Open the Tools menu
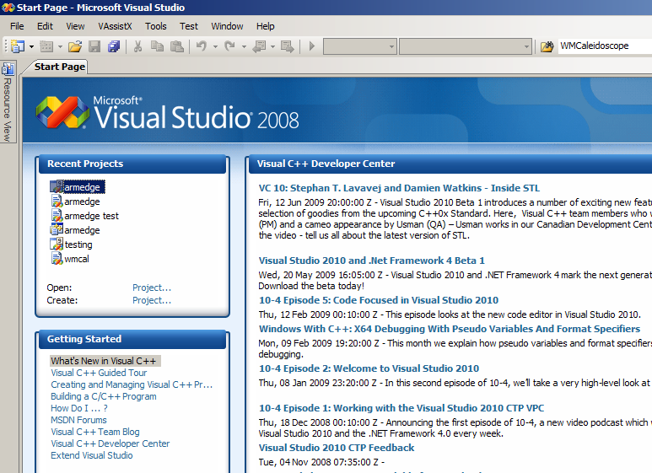This screenshot has width=652, height=473. coord(155,26)
